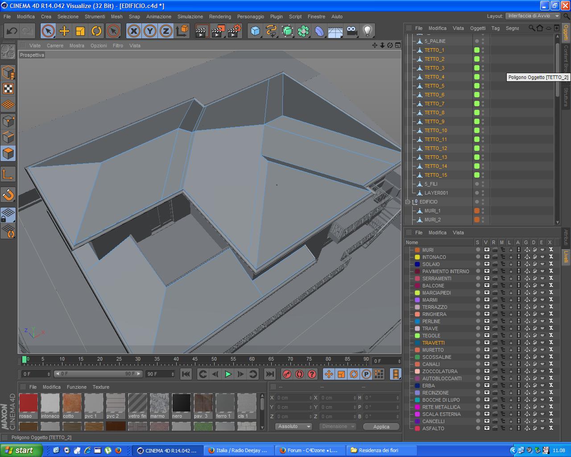Add a light object
571x457 pixels.
click(x=368, y=31)
